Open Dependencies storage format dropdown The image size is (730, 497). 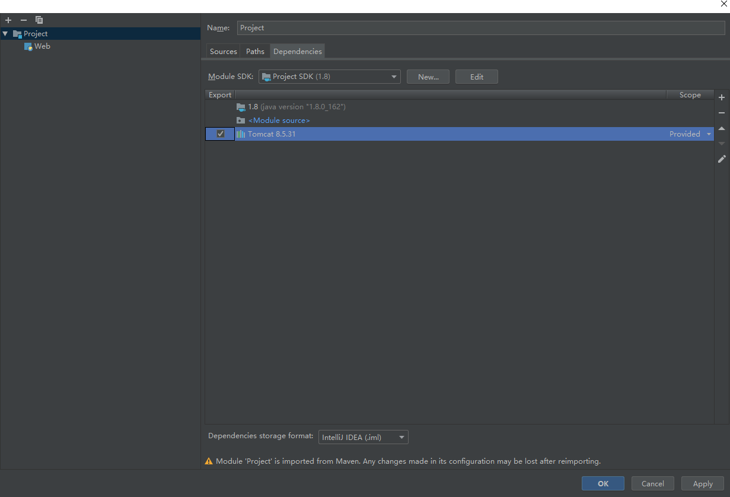pos(364,438)
